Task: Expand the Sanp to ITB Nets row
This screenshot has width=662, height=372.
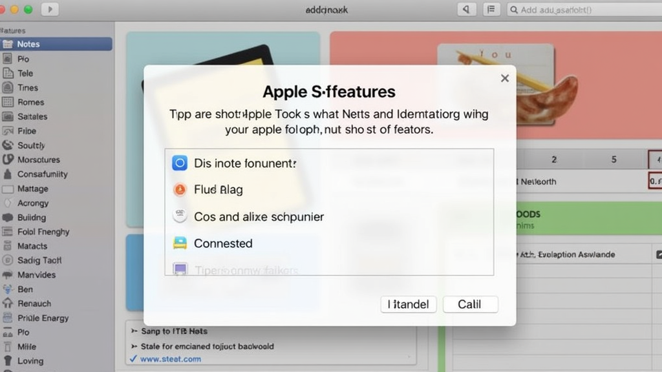Action: point(134,331)
